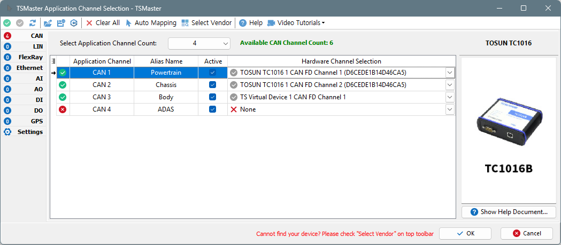Click Hardware Channel Selection column header
Screen dimensions: 561x245
[341, 61]
